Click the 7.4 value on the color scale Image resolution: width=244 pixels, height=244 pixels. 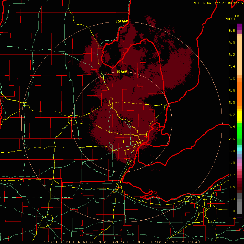coord(232,67)
